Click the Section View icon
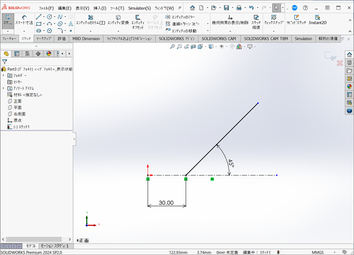Viewport: 354px width, 255px height. (x=193, y=47)
